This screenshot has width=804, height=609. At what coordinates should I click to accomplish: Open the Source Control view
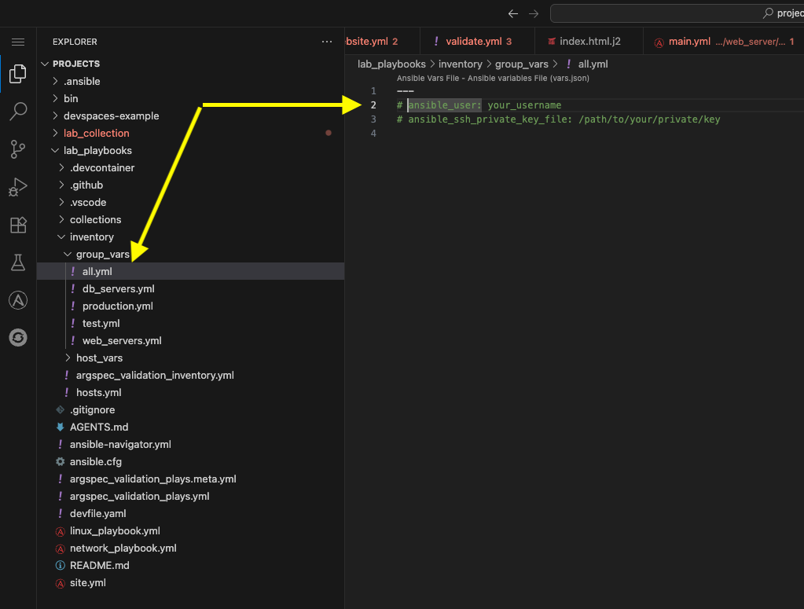[17, 149]
